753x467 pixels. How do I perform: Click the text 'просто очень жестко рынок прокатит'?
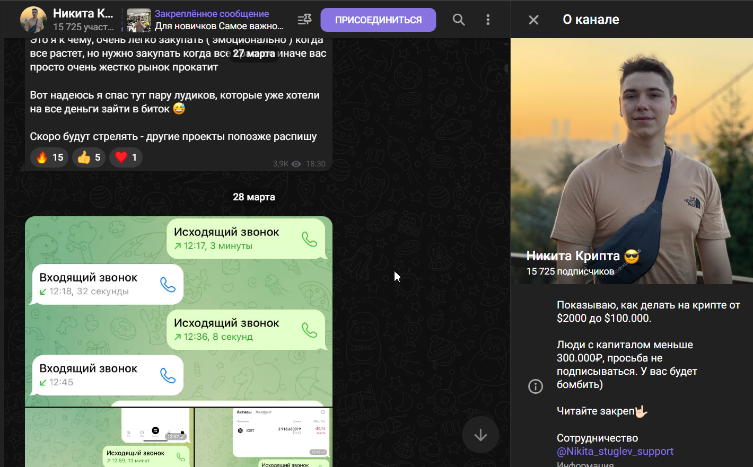tap(124, 67)
